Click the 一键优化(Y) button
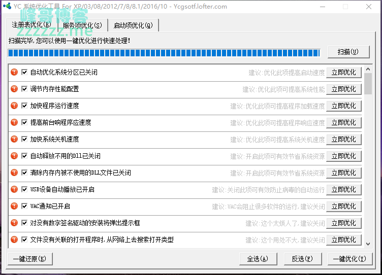This screenshot has width=382, height=275. 349,259
